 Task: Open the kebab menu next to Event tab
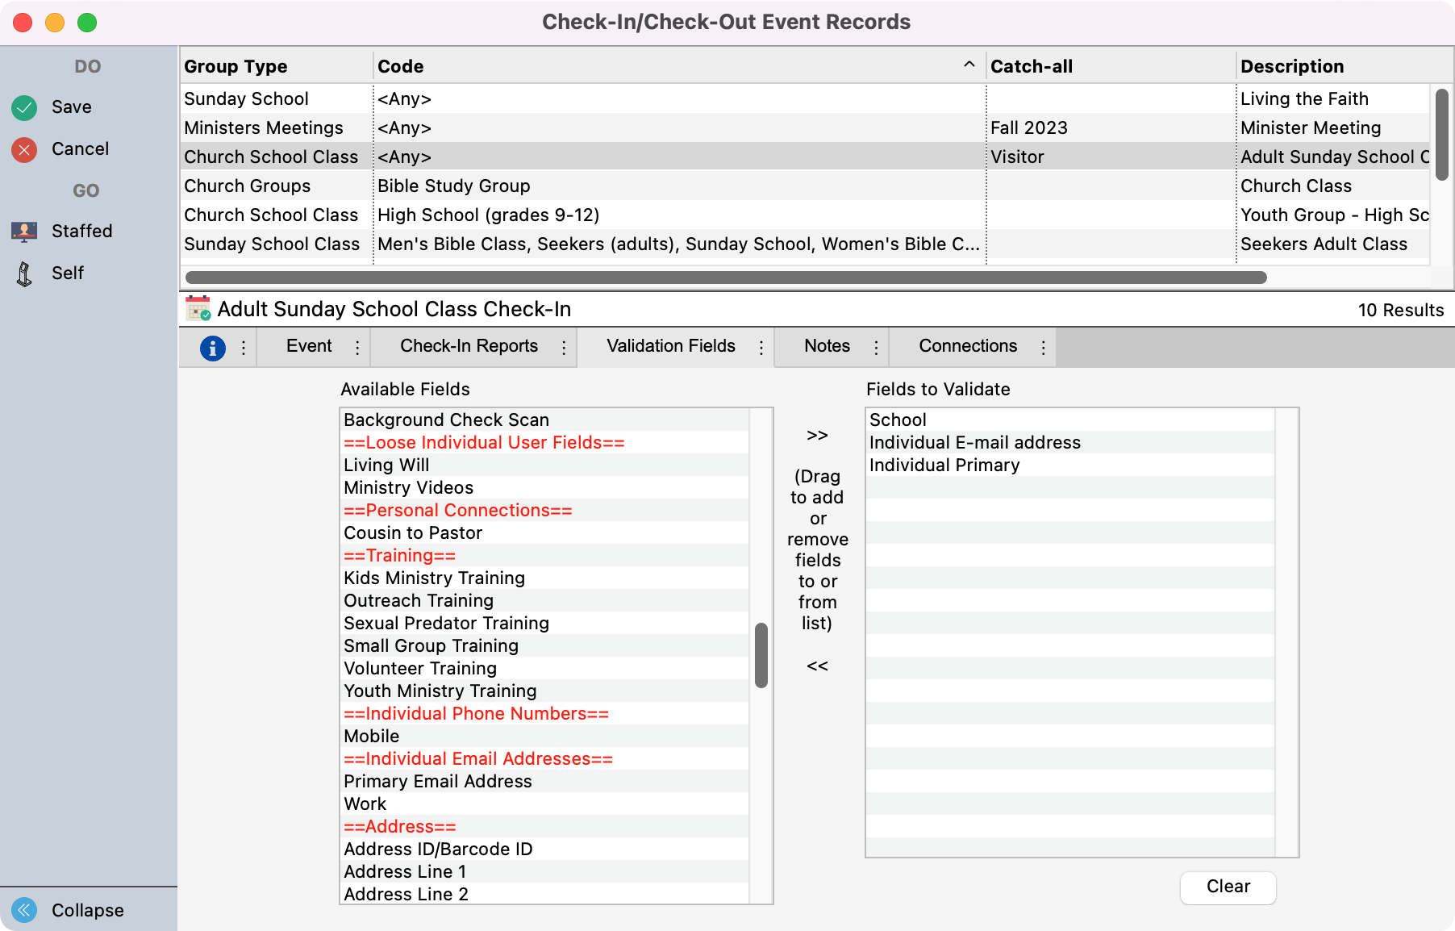tap(357, 347)
